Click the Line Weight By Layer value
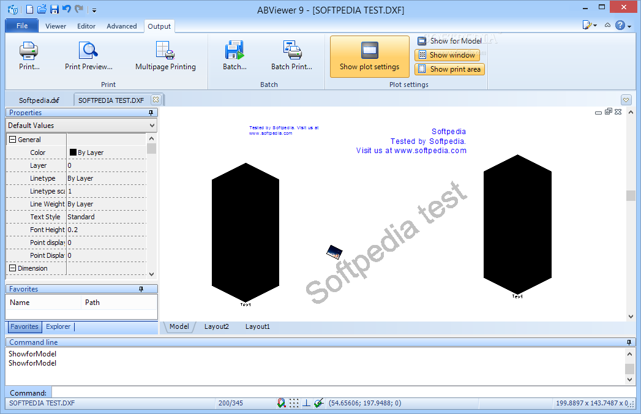641x414 pixels. (107, 204)
